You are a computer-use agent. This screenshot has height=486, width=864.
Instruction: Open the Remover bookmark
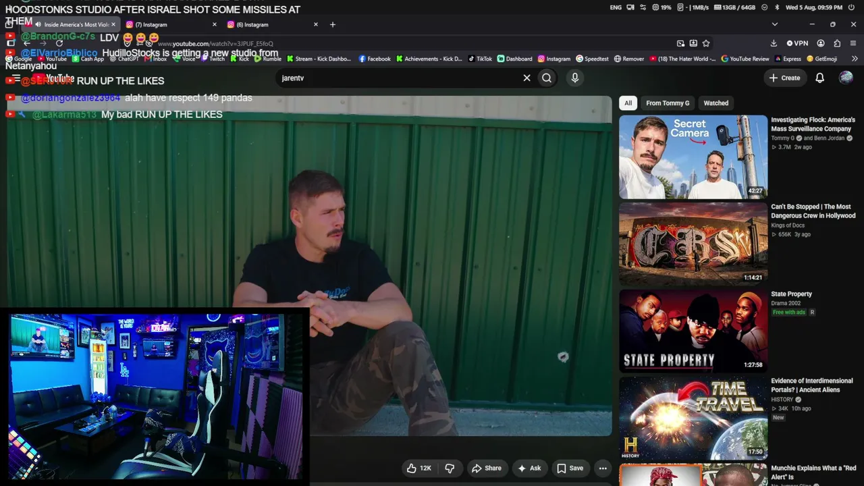629,59
